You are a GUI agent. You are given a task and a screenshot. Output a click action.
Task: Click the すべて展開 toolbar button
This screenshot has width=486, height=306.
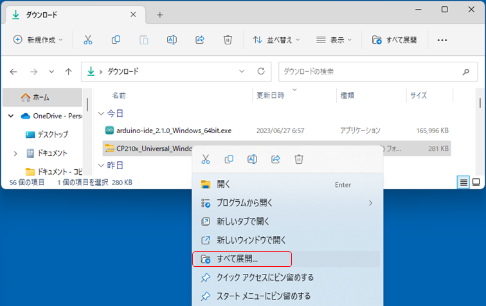click(395, 40)
